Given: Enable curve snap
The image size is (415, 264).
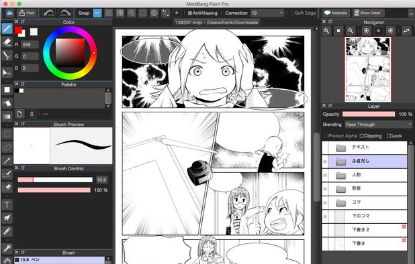Looking at the screenshot, I should (x=165, y=13).
